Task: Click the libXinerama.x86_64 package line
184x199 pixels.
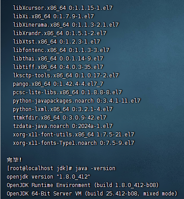Action: pyautogui.click(x=66, y=25)
